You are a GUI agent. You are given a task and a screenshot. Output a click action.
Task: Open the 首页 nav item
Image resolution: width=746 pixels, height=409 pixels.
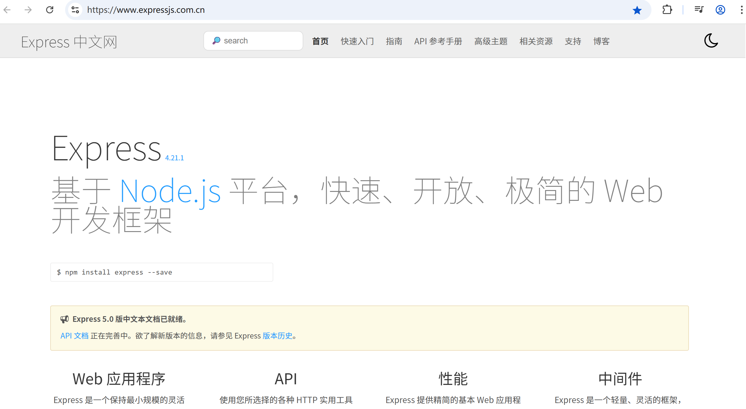[320, 41]
